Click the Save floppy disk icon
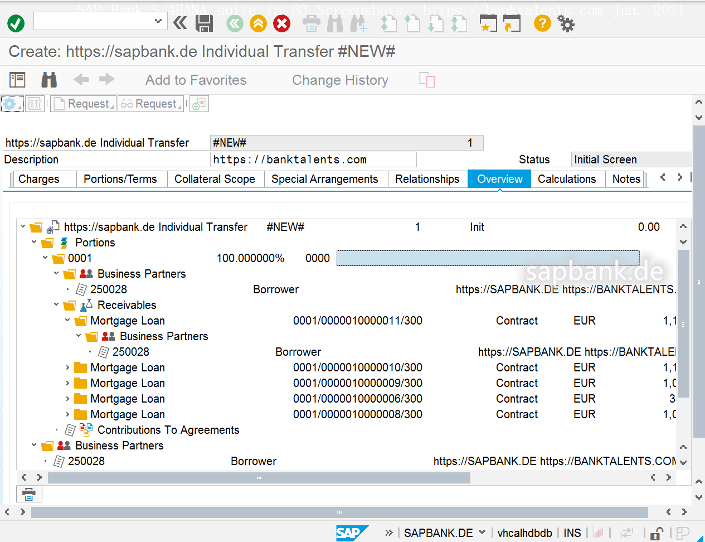 (x=205, y=23)
